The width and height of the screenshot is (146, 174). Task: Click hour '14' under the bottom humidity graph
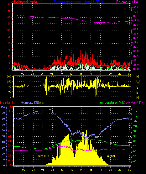(x=81, y=170)
